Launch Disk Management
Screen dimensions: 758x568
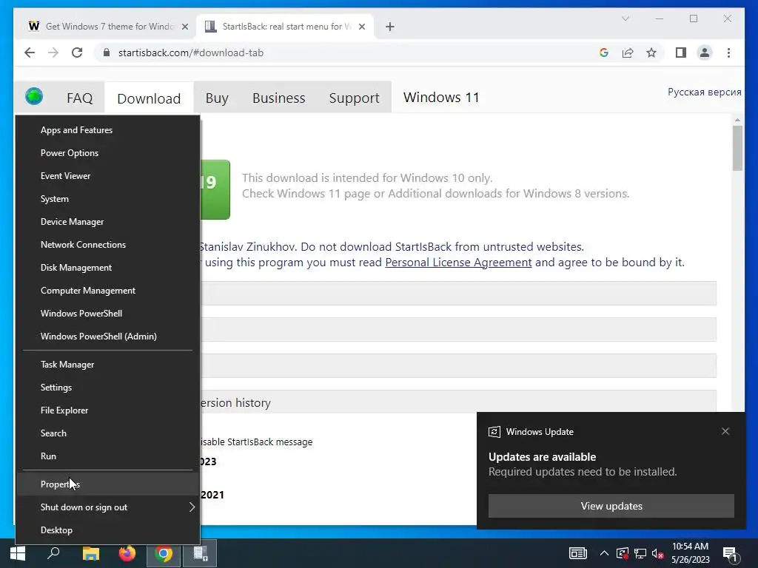pos(108,268)
